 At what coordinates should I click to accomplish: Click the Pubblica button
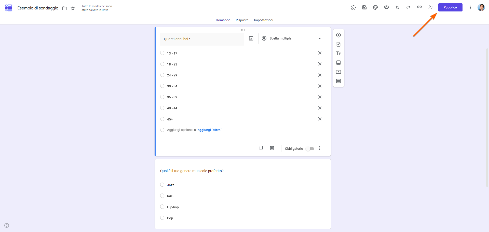tap(450, 7)
